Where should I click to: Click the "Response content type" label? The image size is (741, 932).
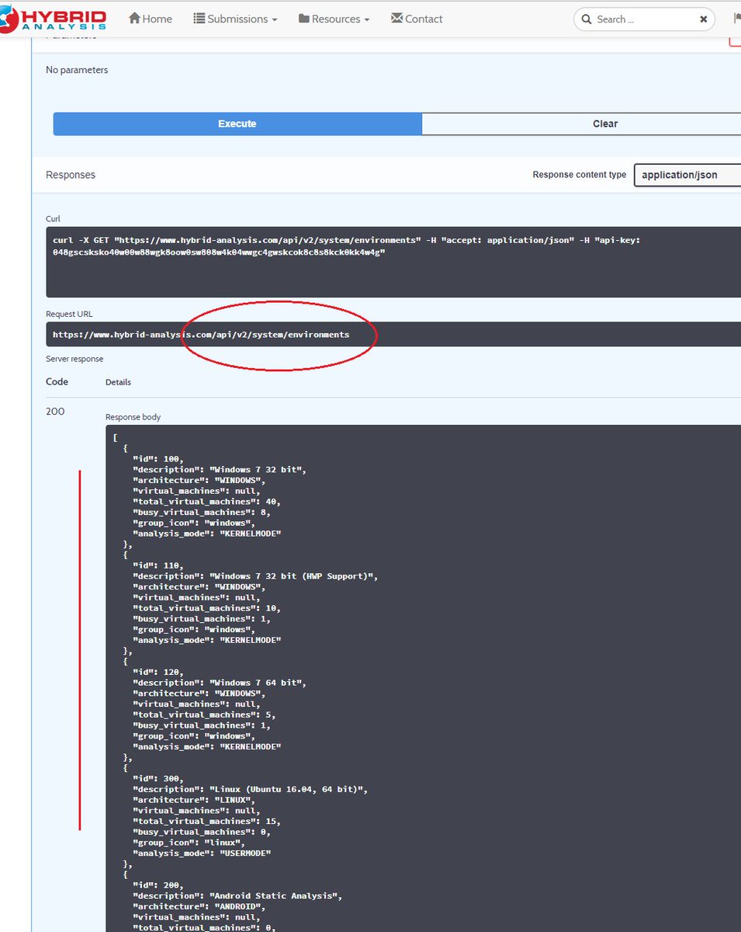[579, 175]
